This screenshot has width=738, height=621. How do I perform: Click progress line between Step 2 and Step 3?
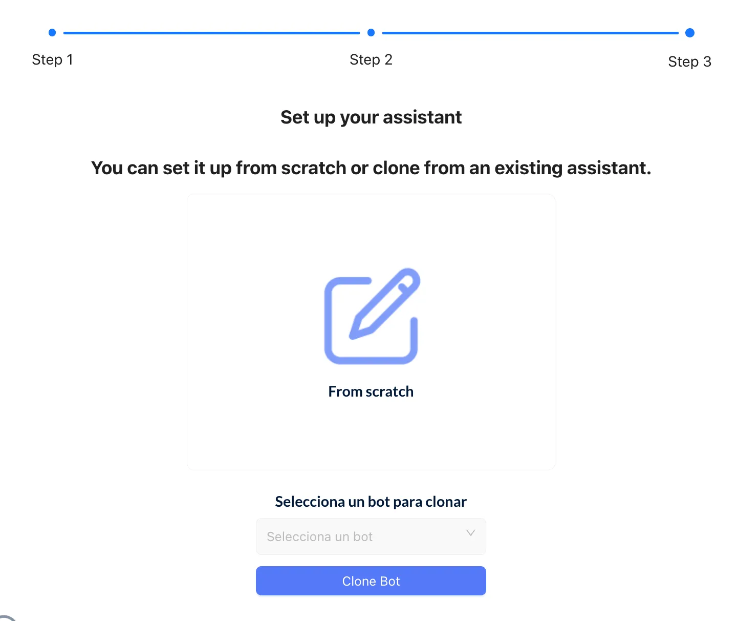530,33
